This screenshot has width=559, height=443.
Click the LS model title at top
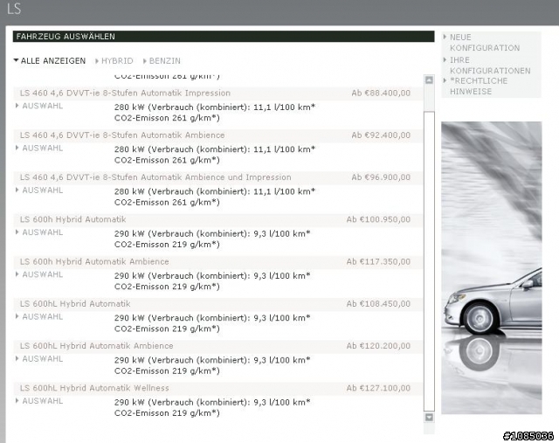point(14,9)
